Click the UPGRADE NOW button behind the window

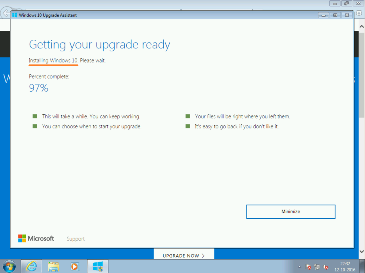coord(184,256)
